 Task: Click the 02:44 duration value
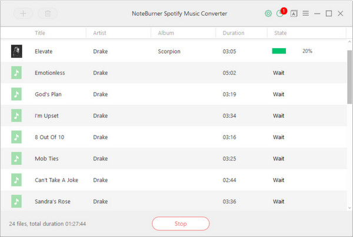tap(229, 180)
